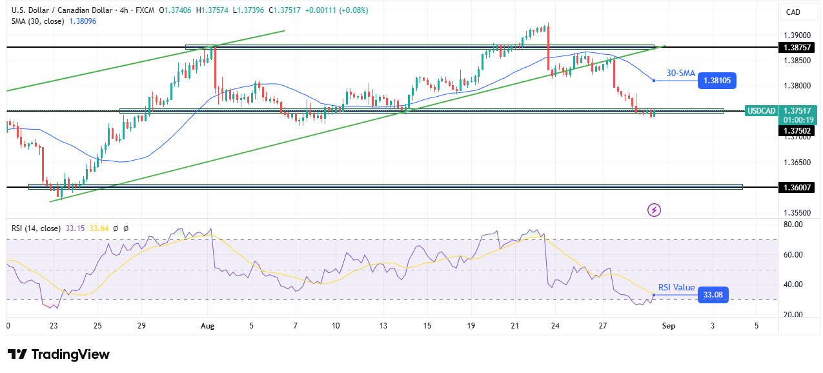Click the RSI Value badge showing 33.08
This screenshot has width=823, height=373.
pyautogui.click(x=715, y=295)
